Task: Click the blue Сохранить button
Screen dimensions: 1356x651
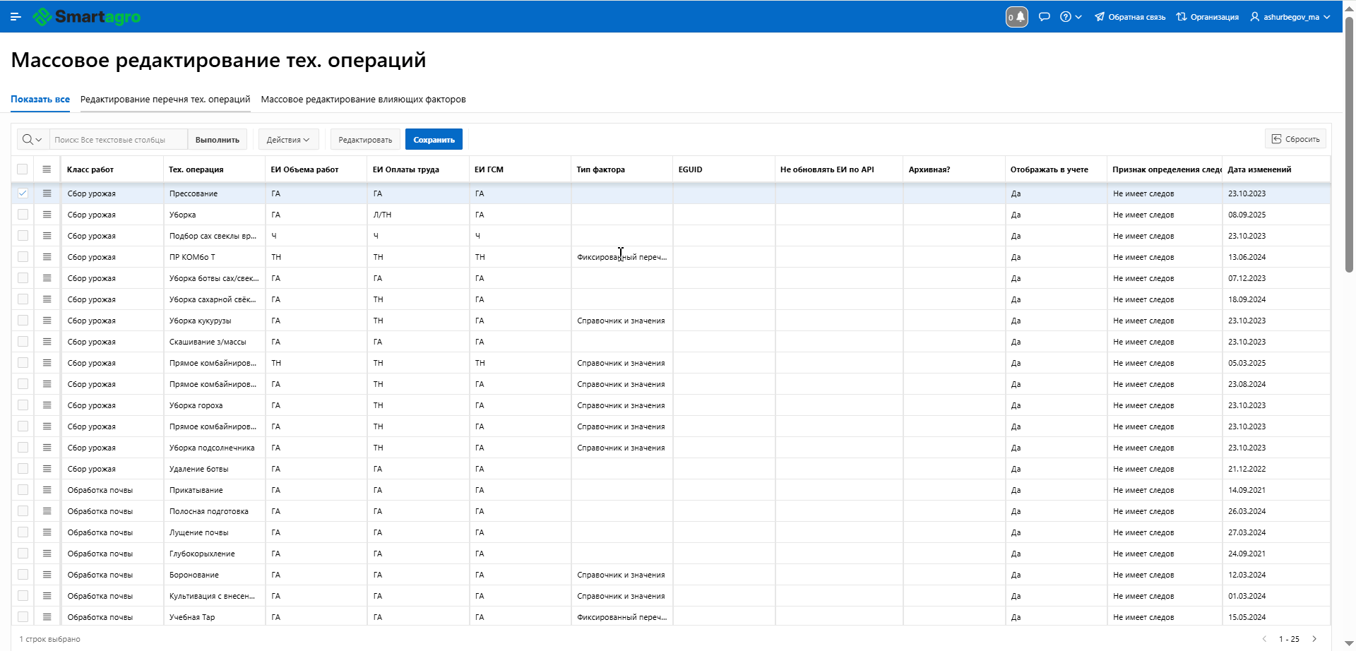Action: click(x=434, y=140)
